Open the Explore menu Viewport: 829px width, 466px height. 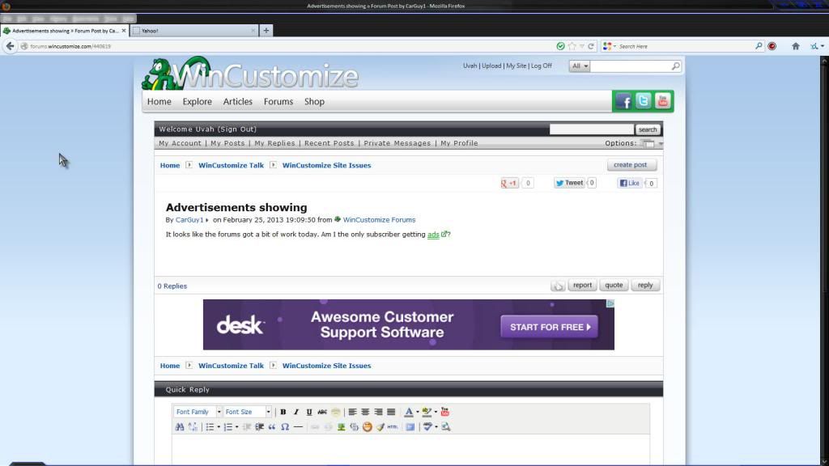(198, 101)
